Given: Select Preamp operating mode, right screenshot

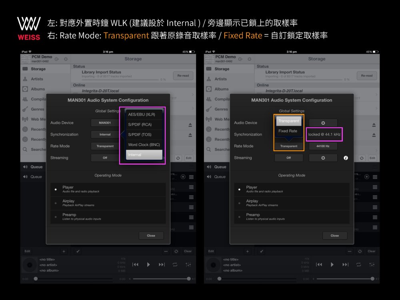Looking at the screenshot, I should tap(292, 217).
